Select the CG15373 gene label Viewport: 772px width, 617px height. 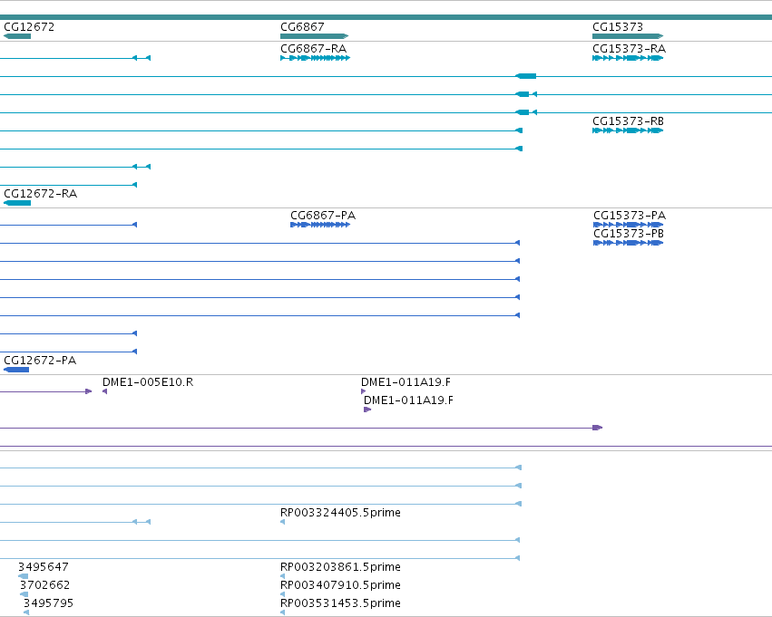pyautogui.click(x=618, y=27)
